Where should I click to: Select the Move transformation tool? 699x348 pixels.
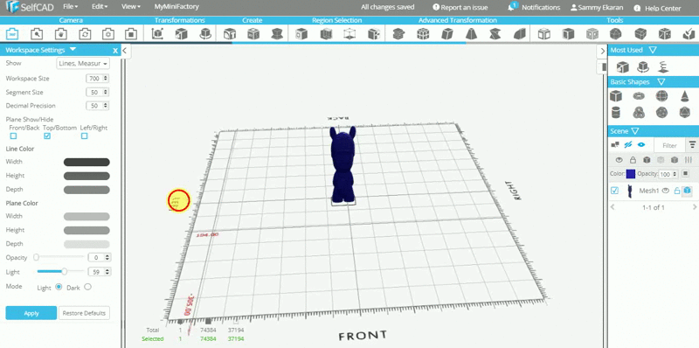tap(157, 33)
